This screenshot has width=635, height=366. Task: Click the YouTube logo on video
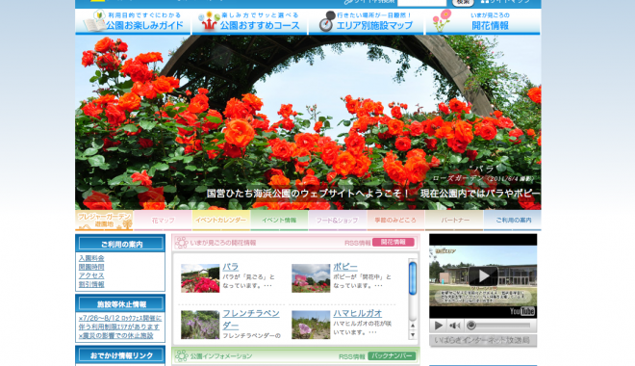(x=522, y=311)
